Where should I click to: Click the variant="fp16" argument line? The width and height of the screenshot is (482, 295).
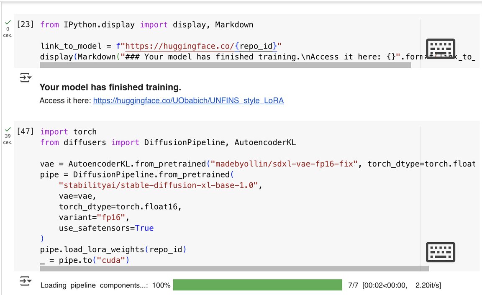95,217
